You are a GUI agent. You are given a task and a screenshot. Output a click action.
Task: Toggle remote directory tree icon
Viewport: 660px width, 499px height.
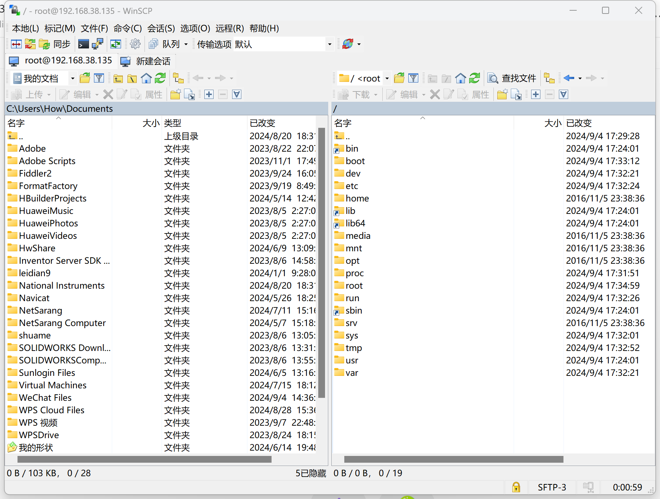tap(549, 78)
